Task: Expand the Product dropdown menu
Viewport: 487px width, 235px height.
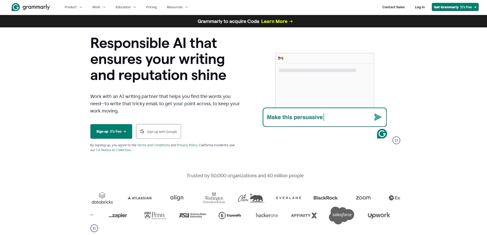Action: click(x=73, y=7)
